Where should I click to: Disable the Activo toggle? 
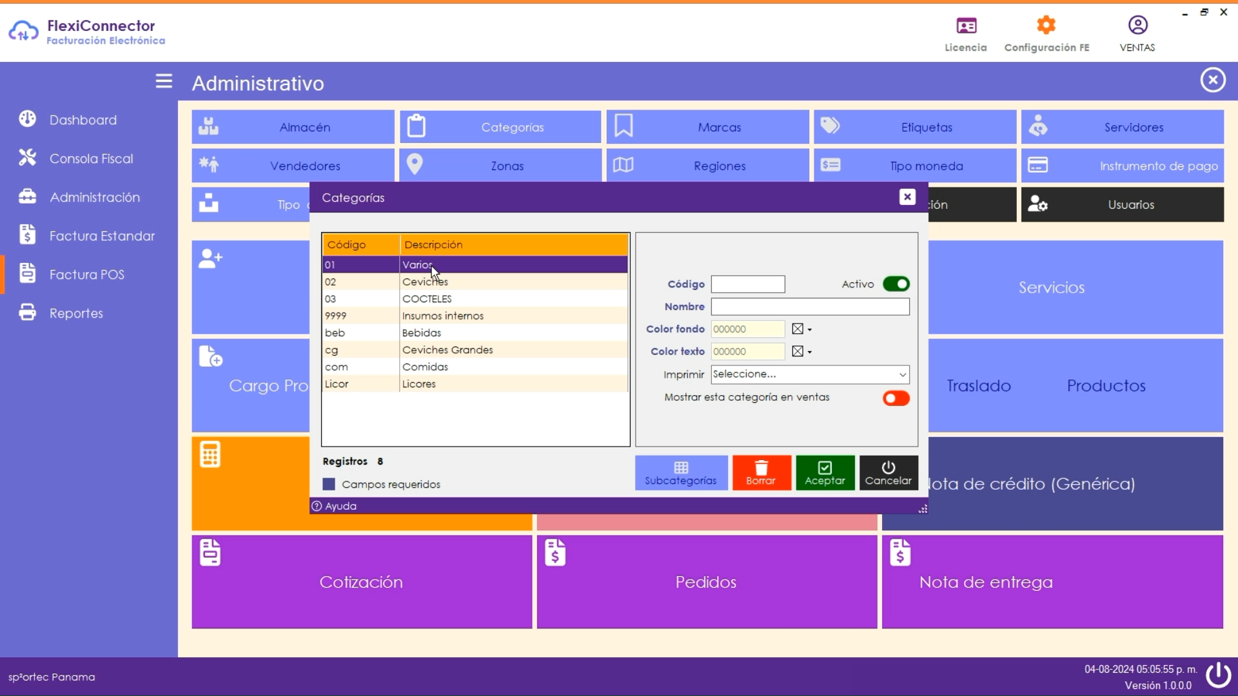coord(896,284)
